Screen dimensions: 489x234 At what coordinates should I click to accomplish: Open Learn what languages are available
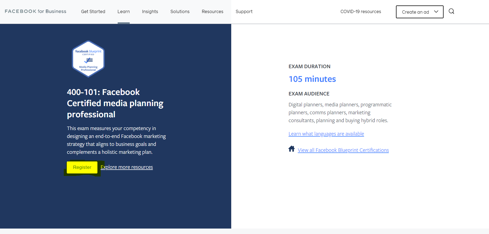(326, 134)
